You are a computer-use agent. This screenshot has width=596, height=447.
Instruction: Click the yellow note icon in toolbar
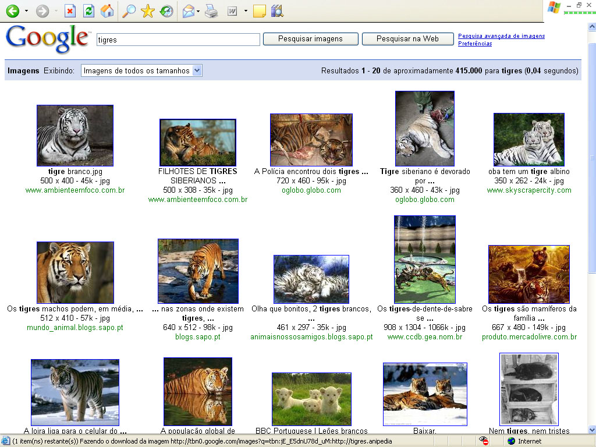tap(260, 11)
